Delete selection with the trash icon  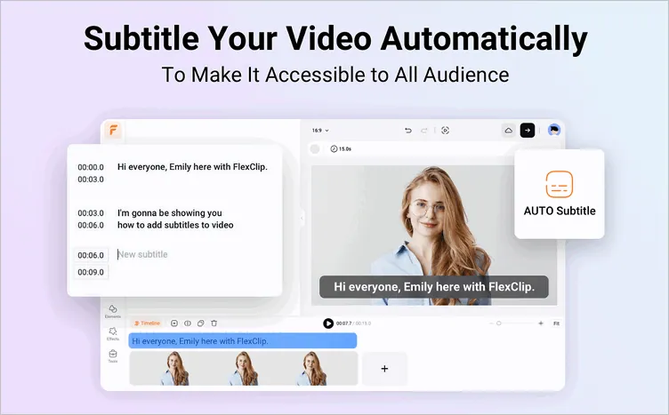pyautogui.click(x=214, y=323)
